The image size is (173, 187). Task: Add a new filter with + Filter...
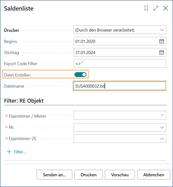[x=16, y=152]
